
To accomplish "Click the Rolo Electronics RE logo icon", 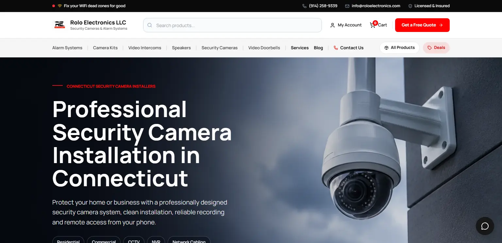I will pyautogui.click(x=59, y=25).
